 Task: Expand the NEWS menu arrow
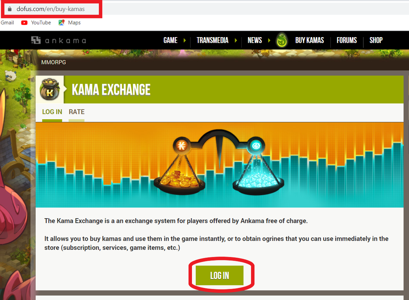[x=269, y=40]
